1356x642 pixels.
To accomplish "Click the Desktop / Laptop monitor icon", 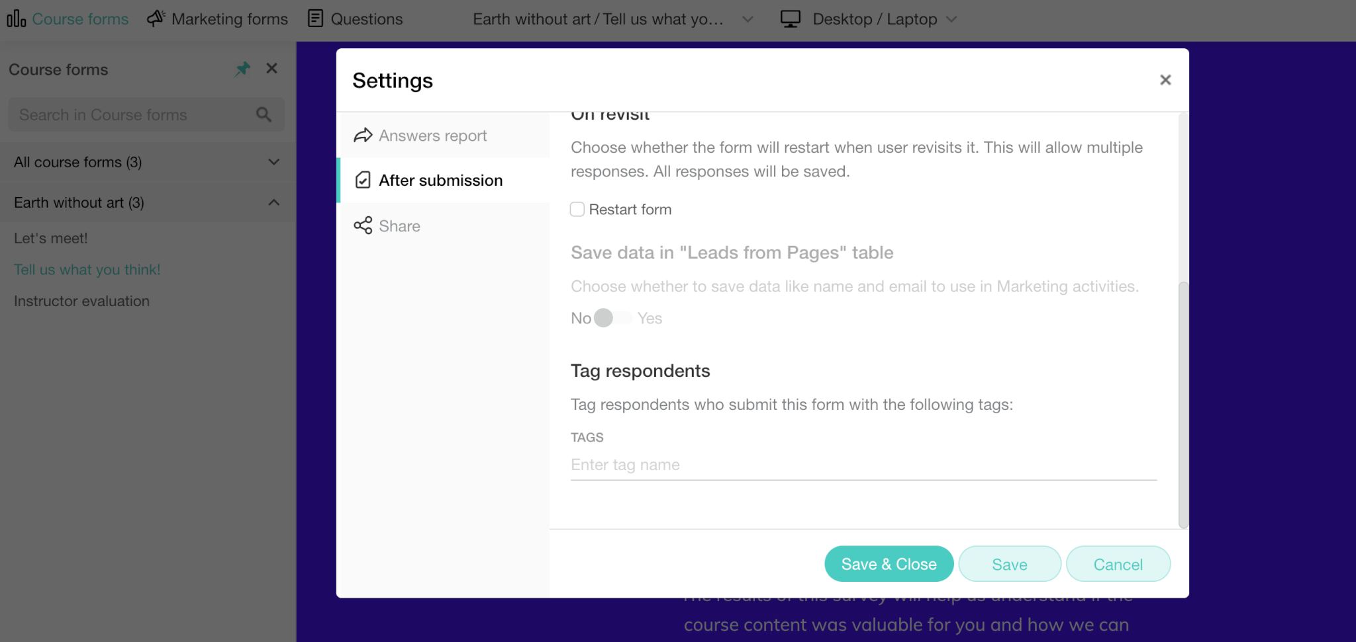I will (790, 19).
